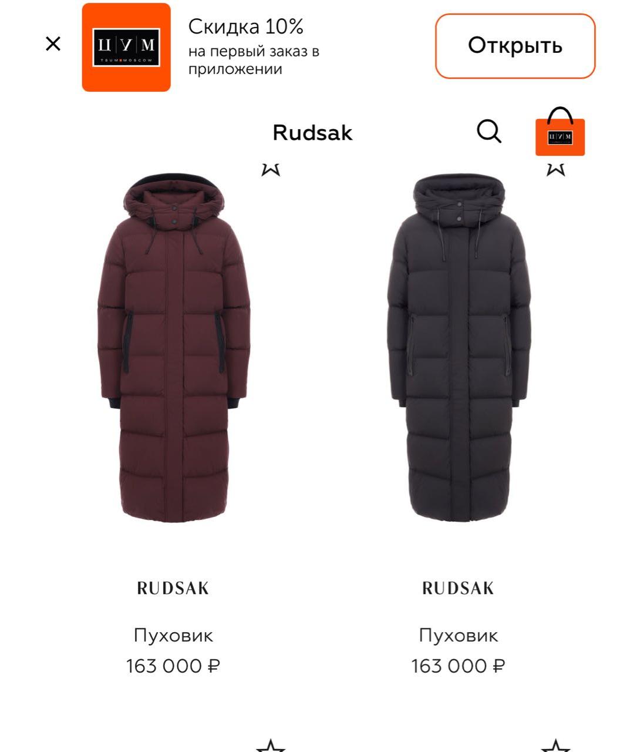Favorite bottom-right next-row product star

click(x=555, y=745)
